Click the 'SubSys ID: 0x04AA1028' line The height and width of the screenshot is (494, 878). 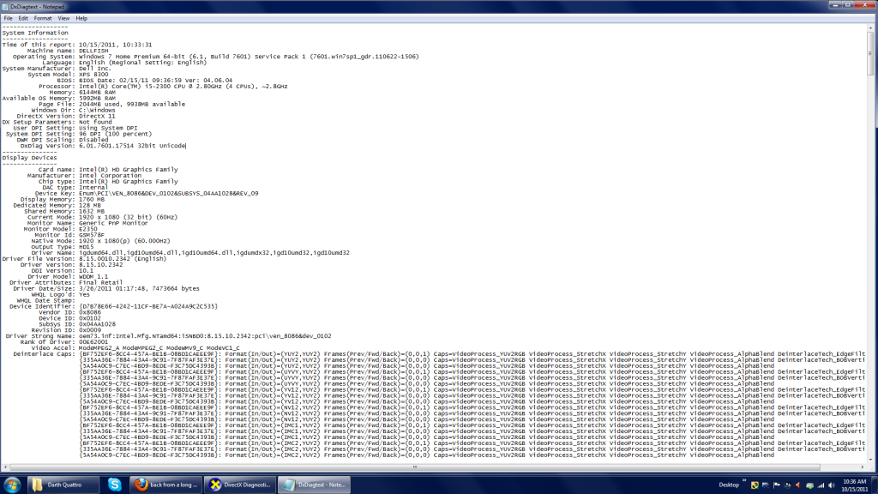point(76,324)
